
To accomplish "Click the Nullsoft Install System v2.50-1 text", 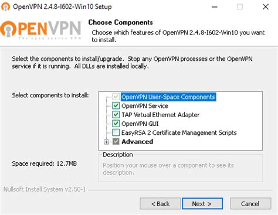I will click(45, 189).
